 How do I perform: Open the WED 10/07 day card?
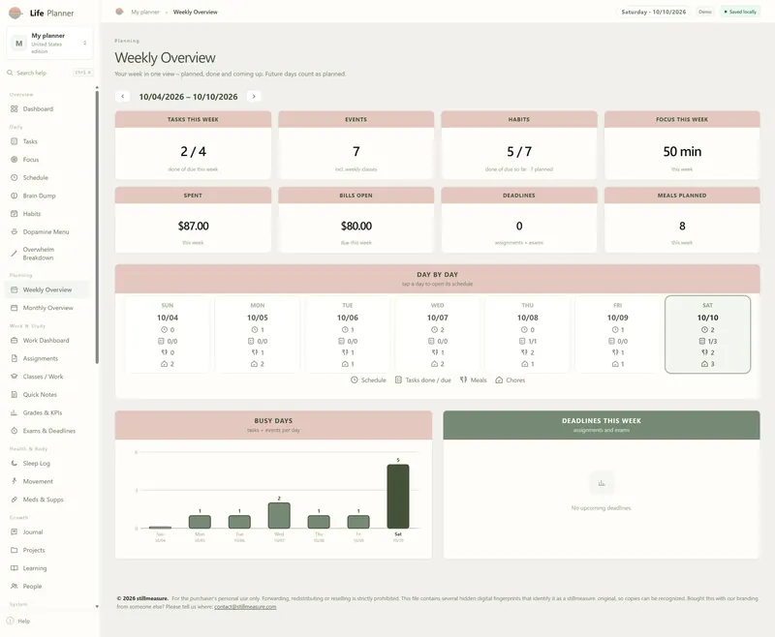click(x=438, y=335)
